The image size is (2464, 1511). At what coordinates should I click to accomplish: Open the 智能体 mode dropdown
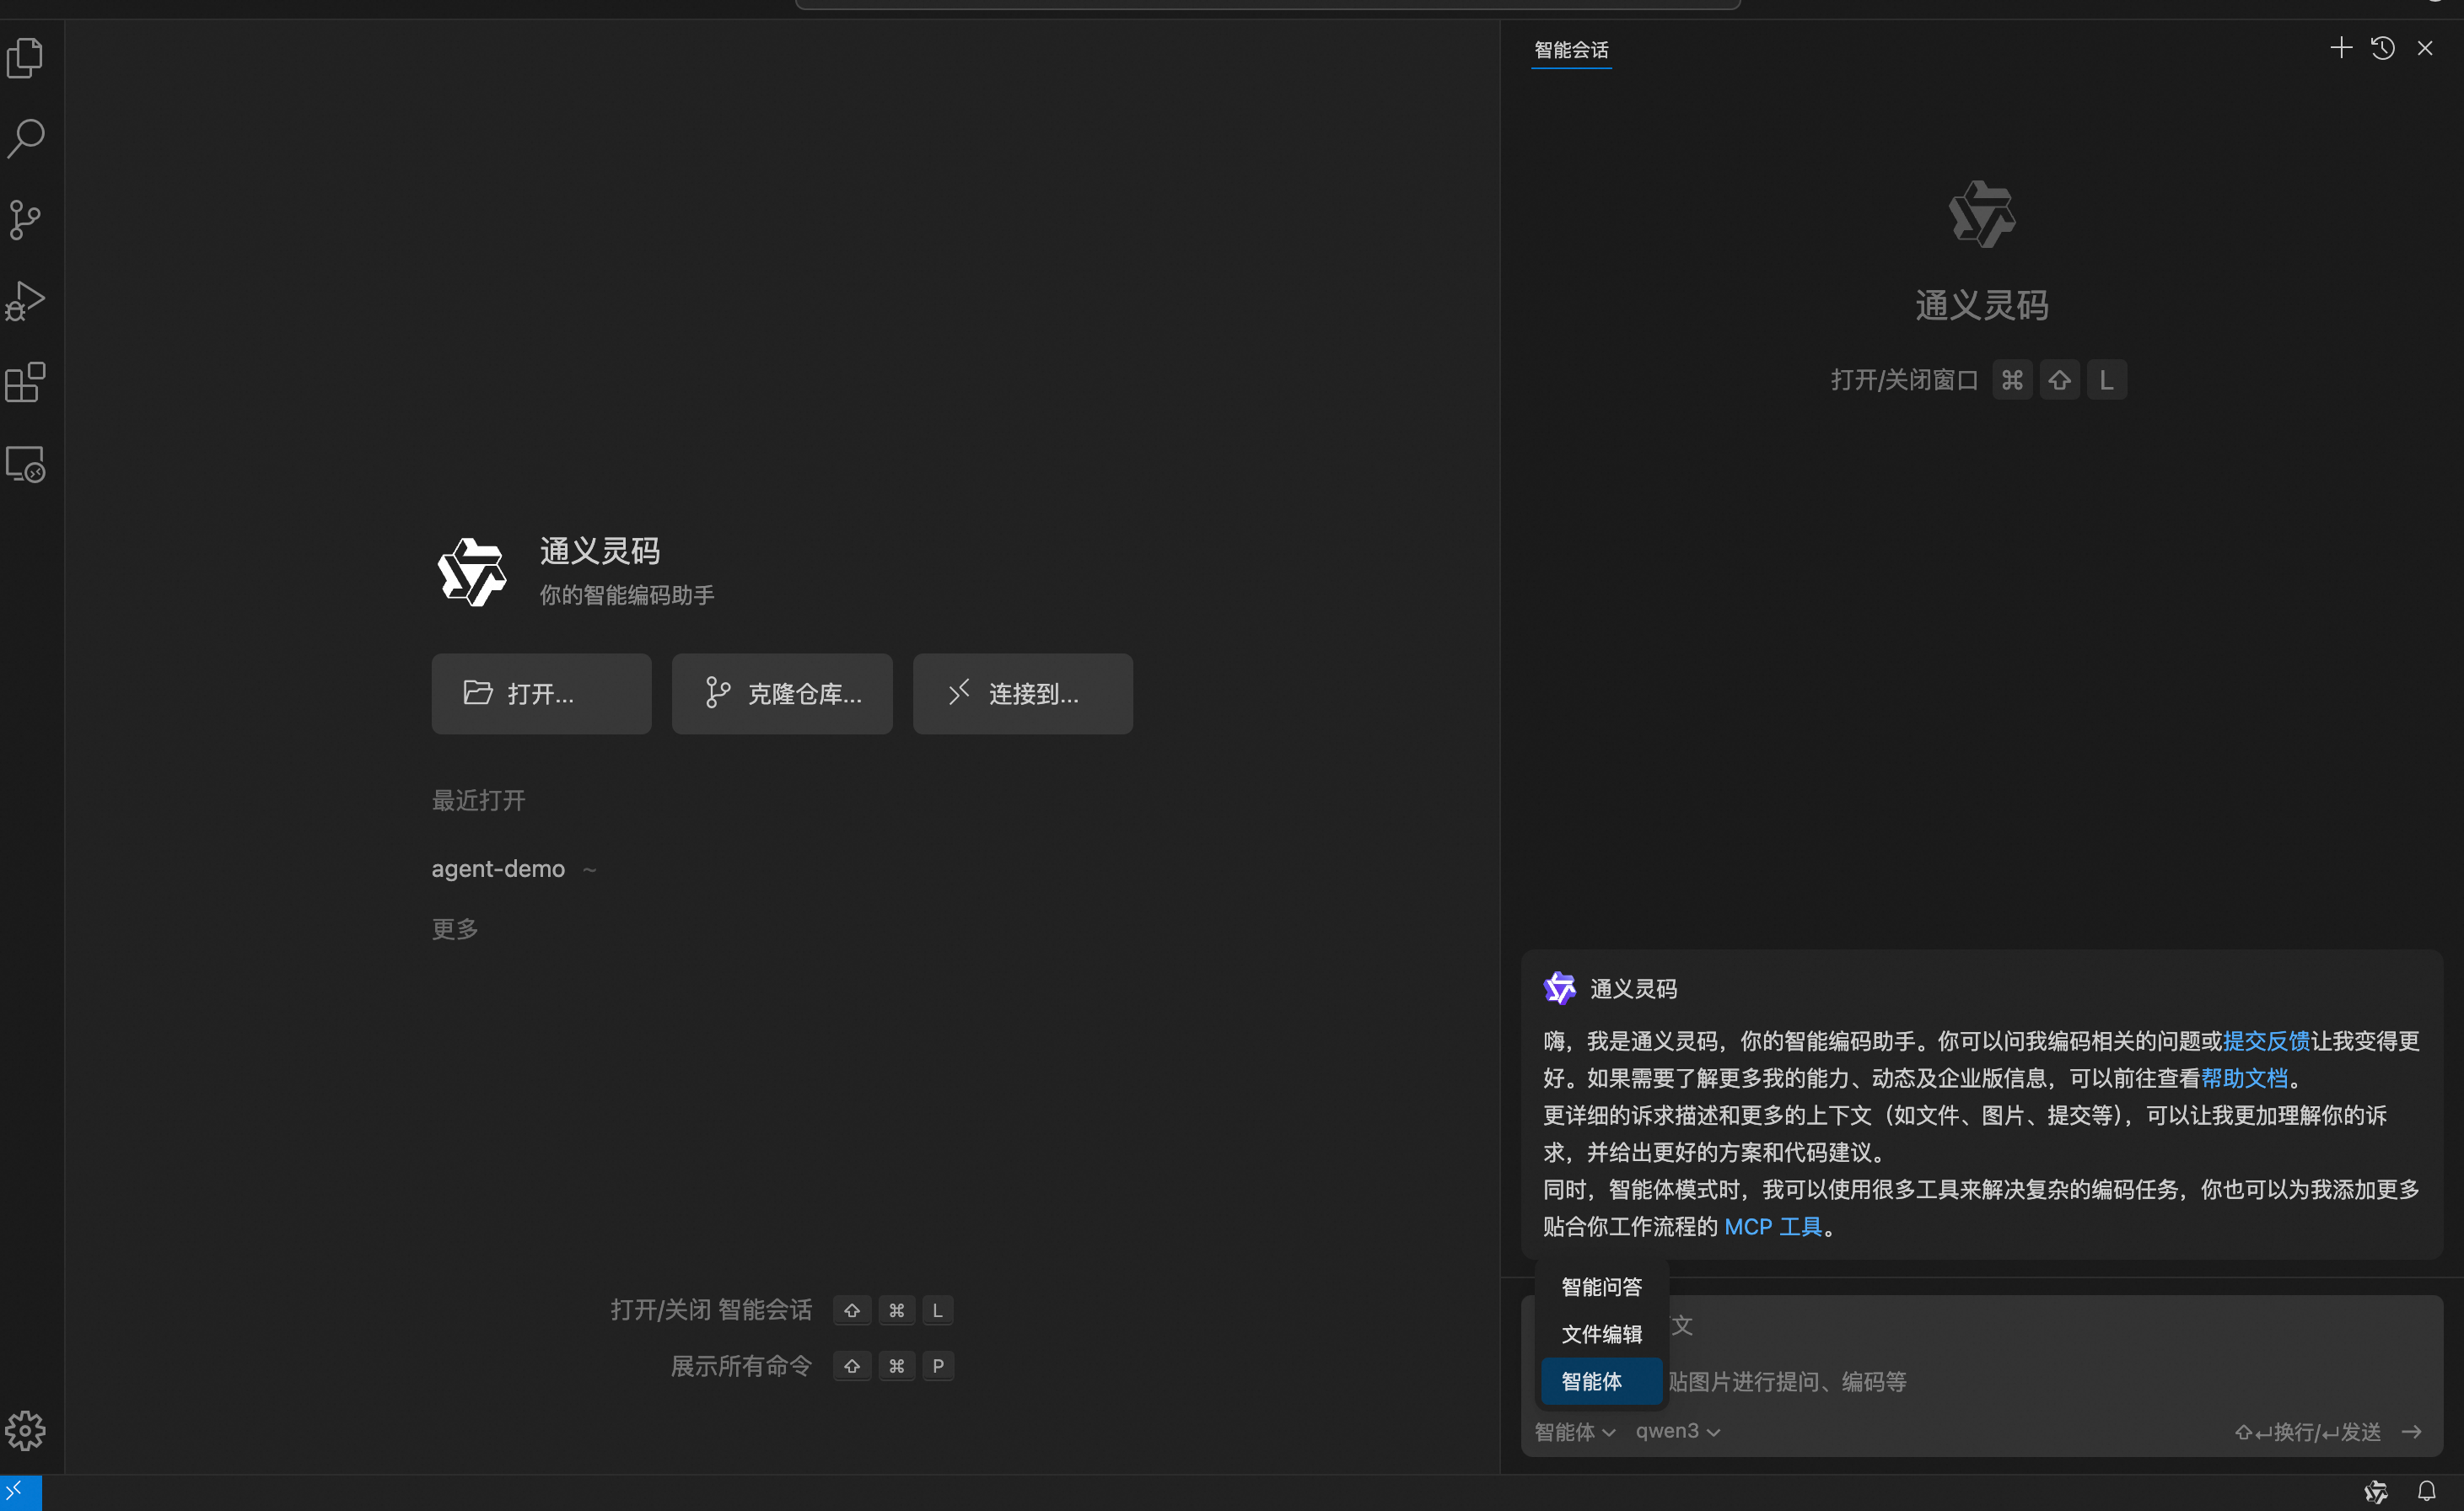1573,1431
